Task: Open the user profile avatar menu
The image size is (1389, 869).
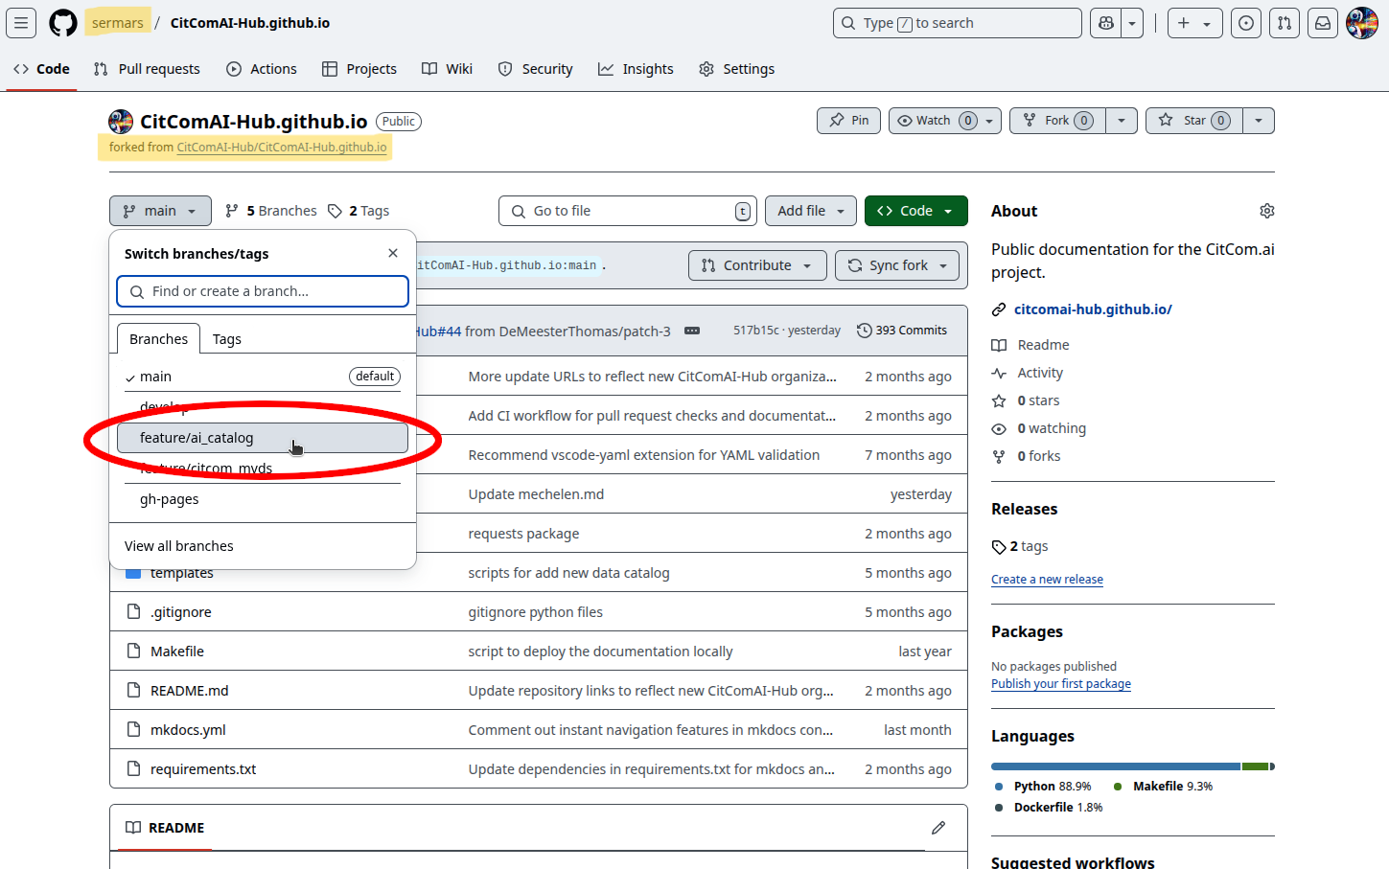Action: coord(1362,23)
